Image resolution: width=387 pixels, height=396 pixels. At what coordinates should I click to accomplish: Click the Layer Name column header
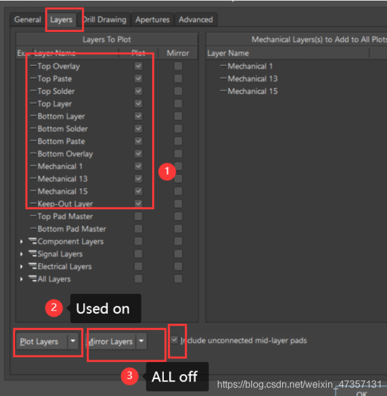76,53
